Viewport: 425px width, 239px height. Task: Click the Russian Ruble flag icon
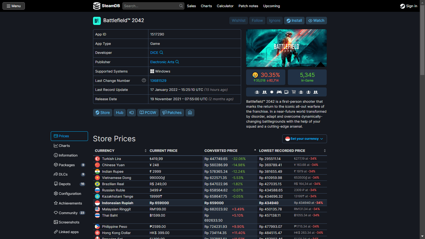tap(97, 190)
